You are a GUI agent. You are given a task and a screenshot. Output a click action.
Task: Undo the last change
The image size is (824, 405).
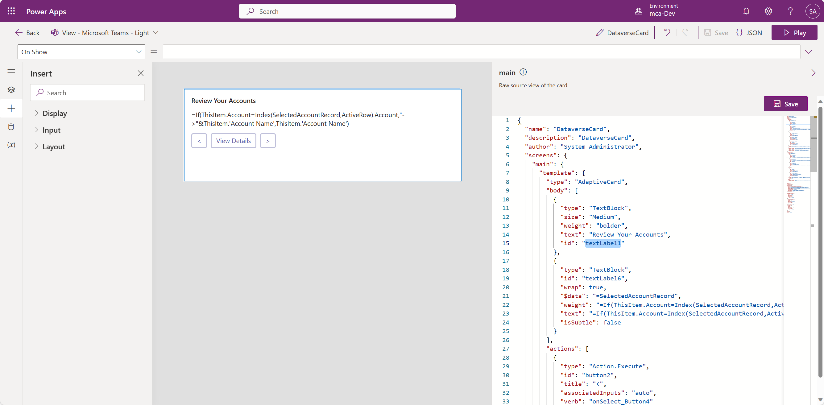[x=667, y=32]
